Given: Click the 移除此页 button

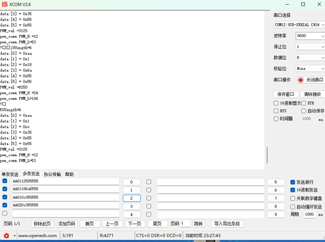Looking at the screenshot, I should pyautogui.click(x=42, y=224).
